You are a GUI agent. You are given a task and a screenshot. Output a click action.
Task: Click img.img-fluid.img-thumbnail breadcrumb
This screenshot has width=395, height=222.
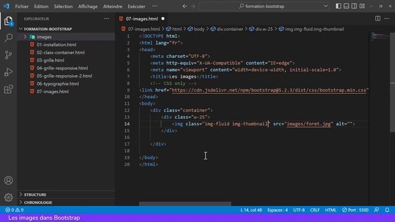pos(311,29)
